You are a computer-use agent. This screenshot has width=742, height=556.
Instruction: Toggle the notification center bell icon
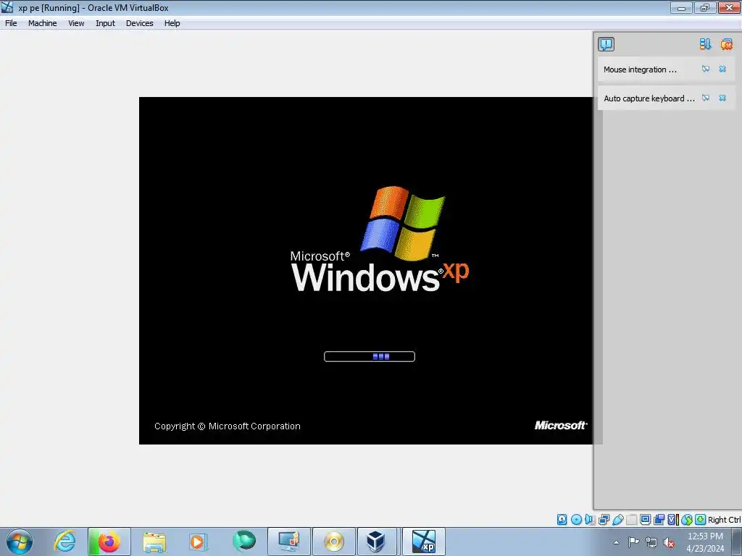[x=606, y=44]
